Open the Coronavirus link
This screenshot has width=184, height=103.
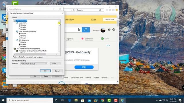click(x=89, y=39)
